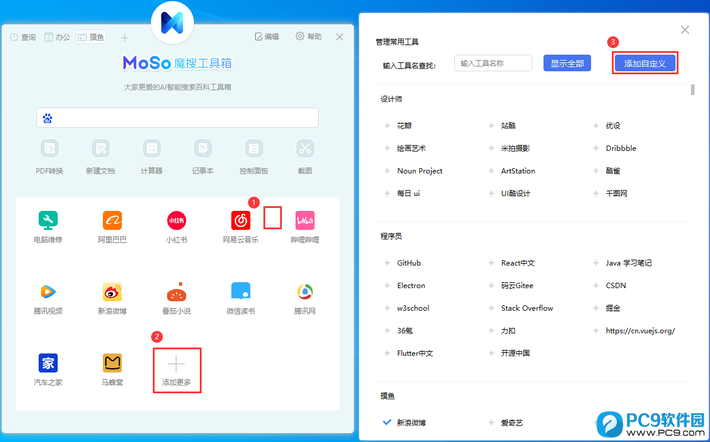This screenshot has width=710, height=442.
Task: Add 每日 ui entry
Action: pos(387,193)
